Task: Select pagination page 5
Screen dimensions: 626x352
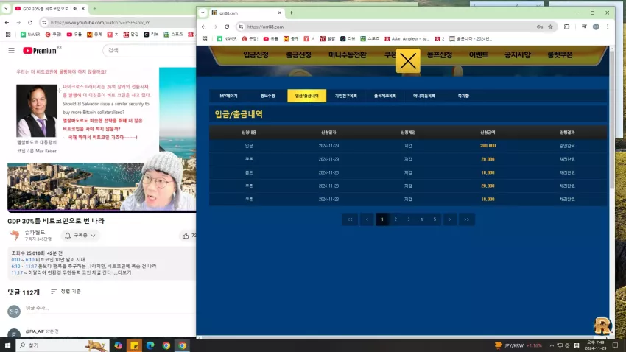Action: tap(435, 219)
